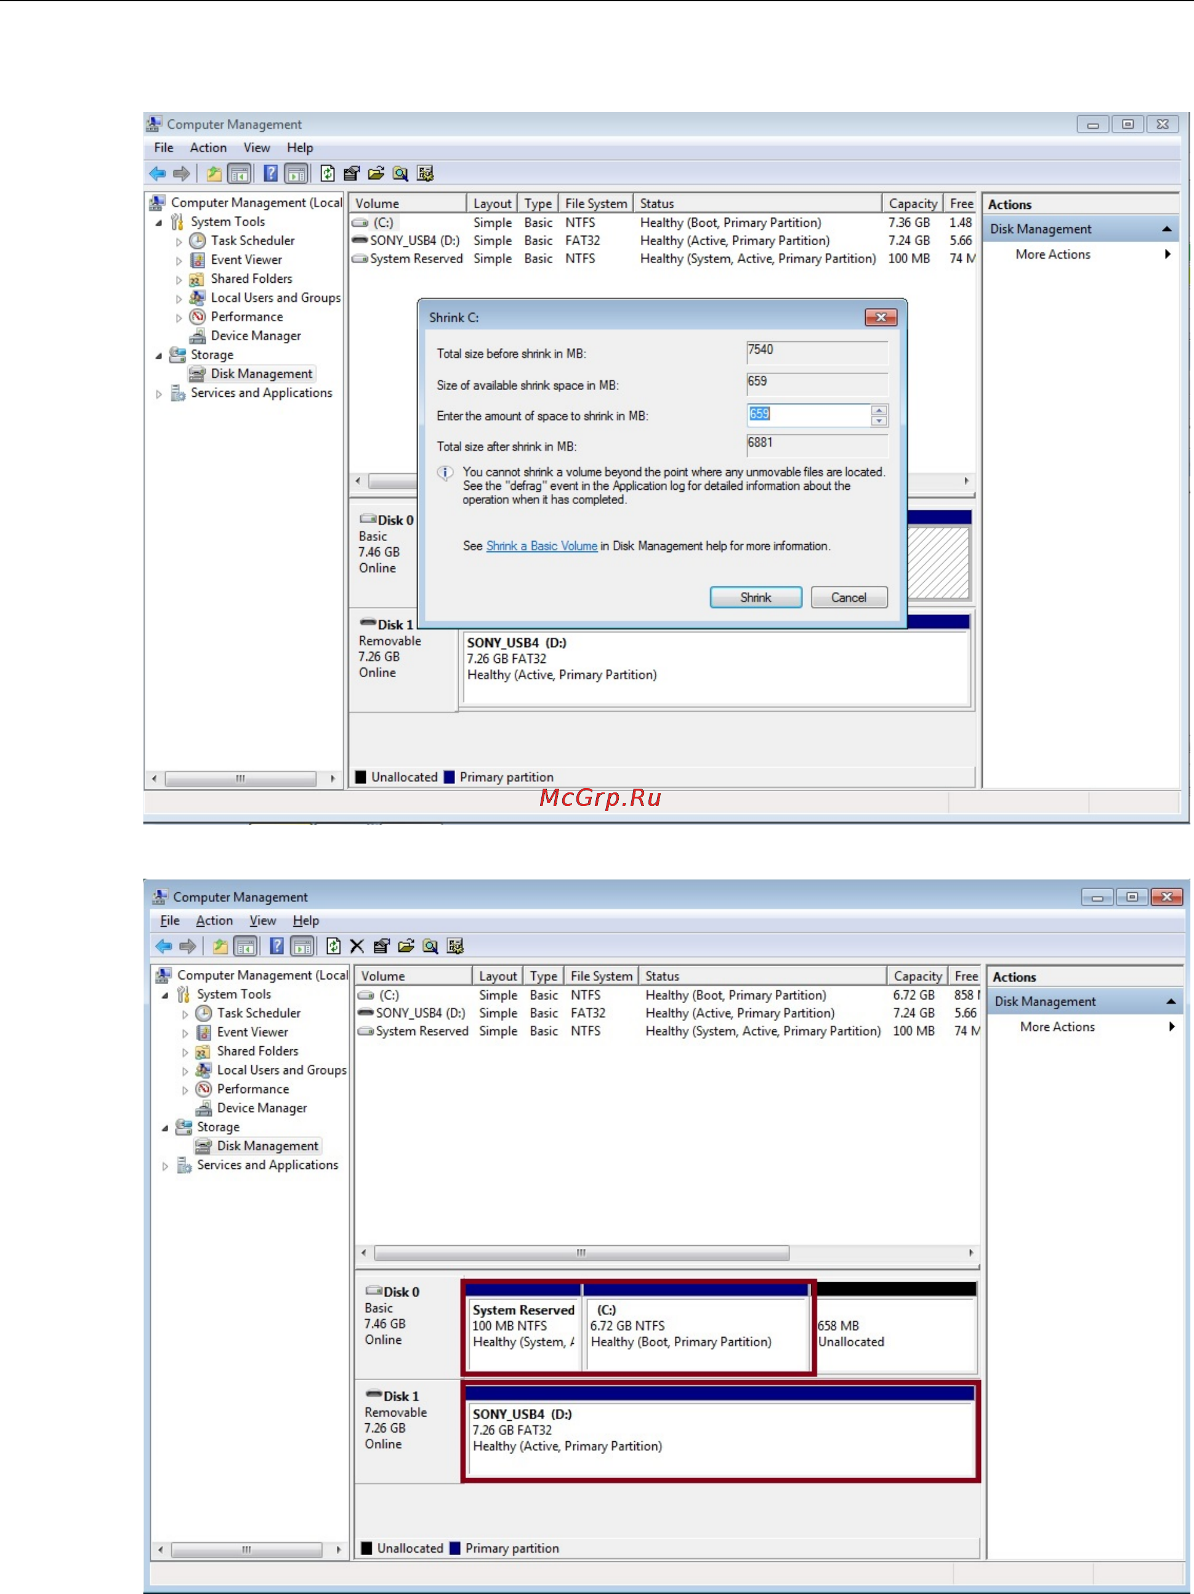Select the SONY_USB4 (D:) row in upper volume list
Image resolution: width=1194 pixels, height=1594 pixels.
pos(663,241)
